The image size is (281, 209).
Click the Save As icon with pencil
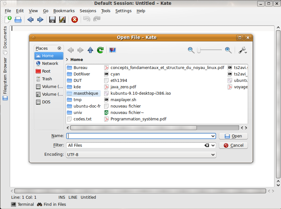coord(62,20)
